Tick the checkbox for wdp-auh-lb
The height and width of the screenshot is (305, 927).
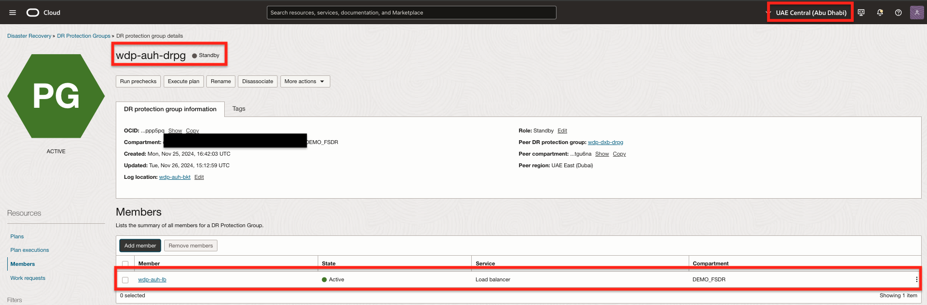(125, 280)
